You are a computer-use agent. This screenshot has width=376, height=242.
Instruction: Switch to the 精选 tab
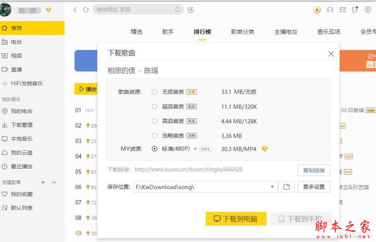137,32
